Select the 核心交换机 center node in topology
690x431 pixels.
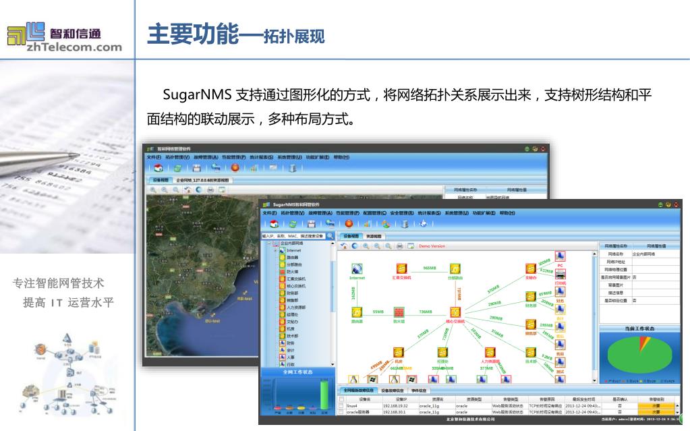coord(455,312)
